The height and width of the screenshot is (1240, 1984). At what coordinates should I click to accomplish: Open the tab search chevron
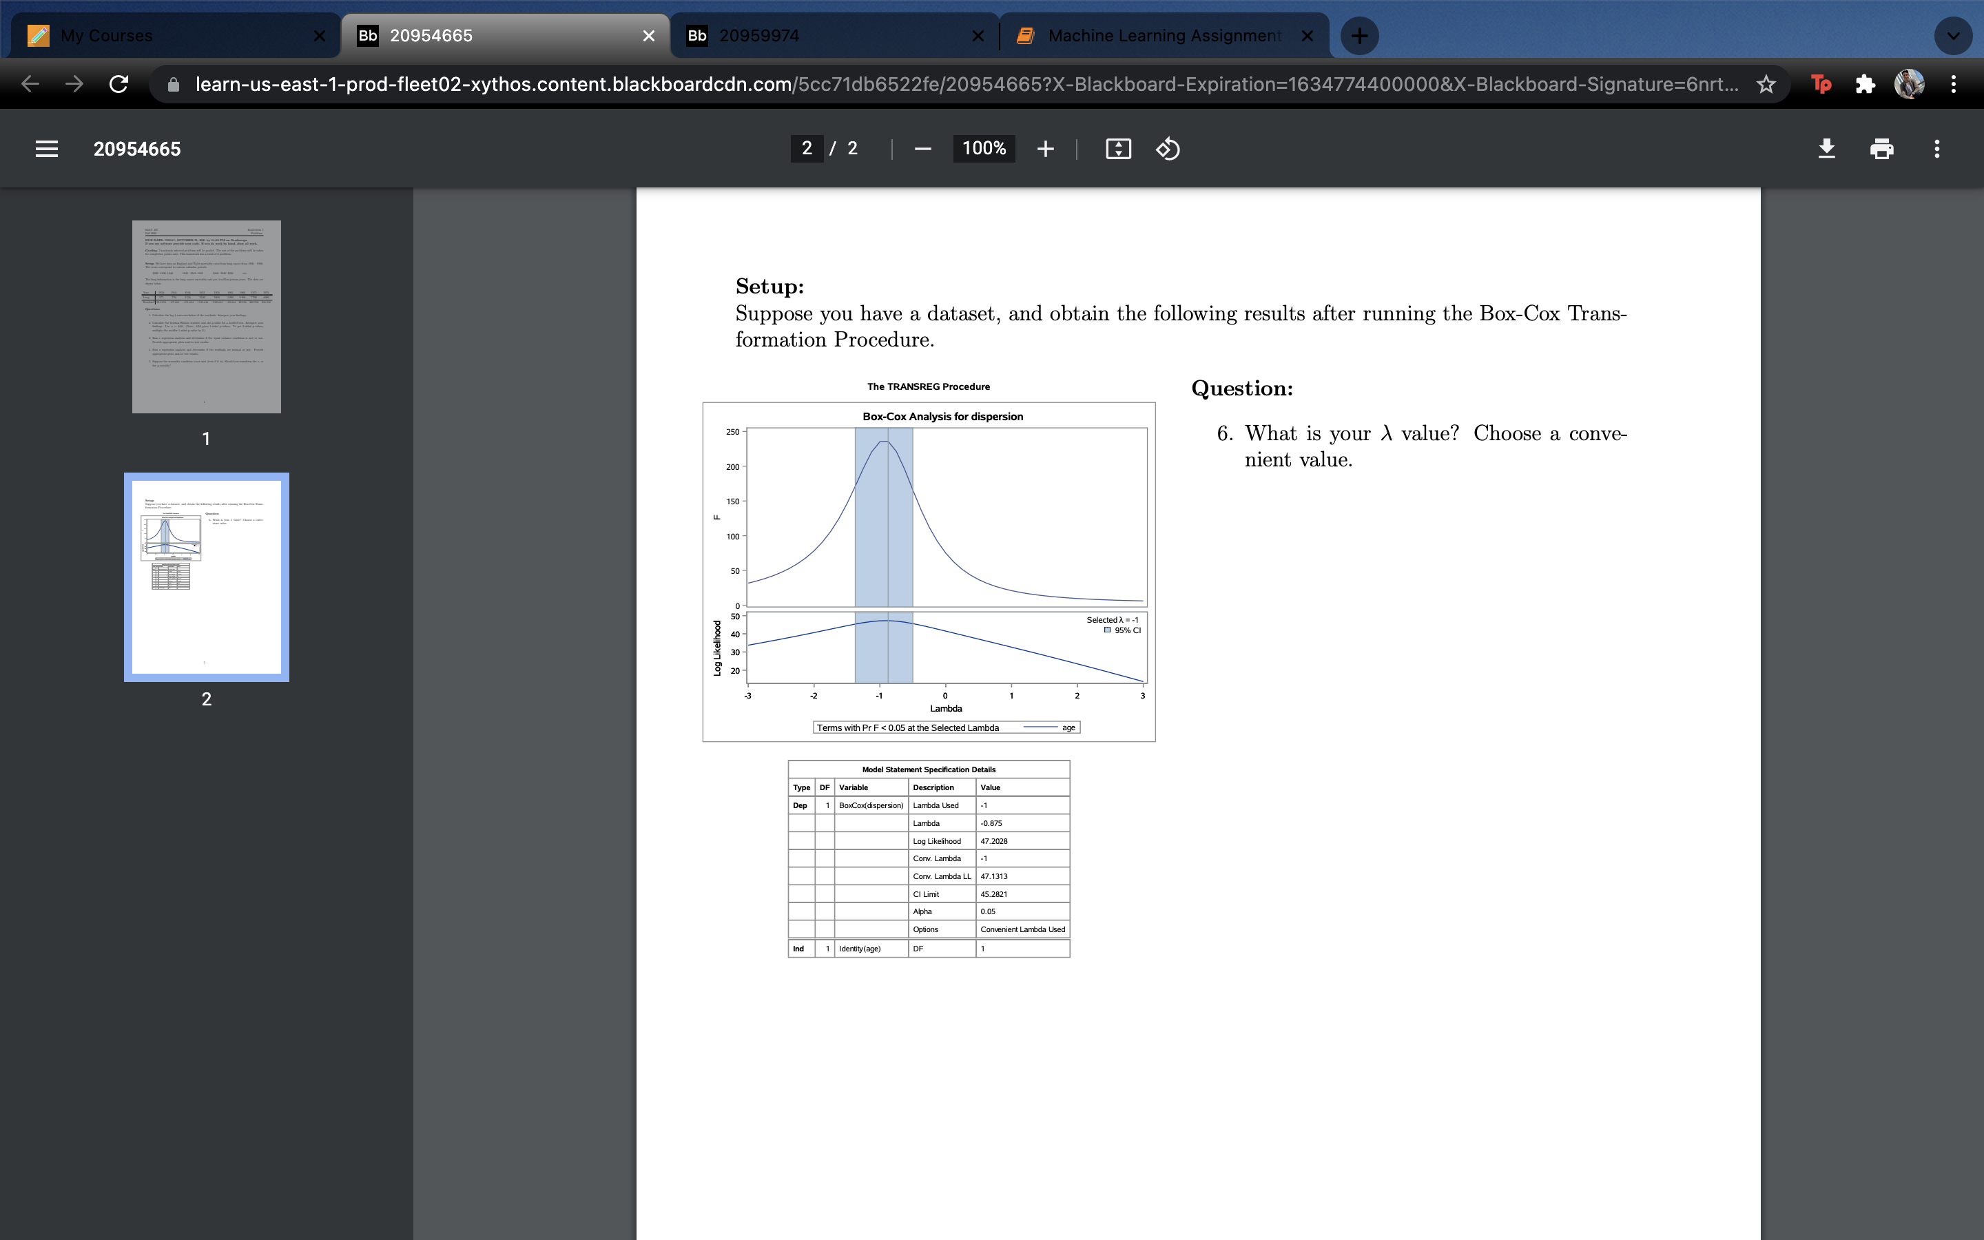[x=1952, y=35]
